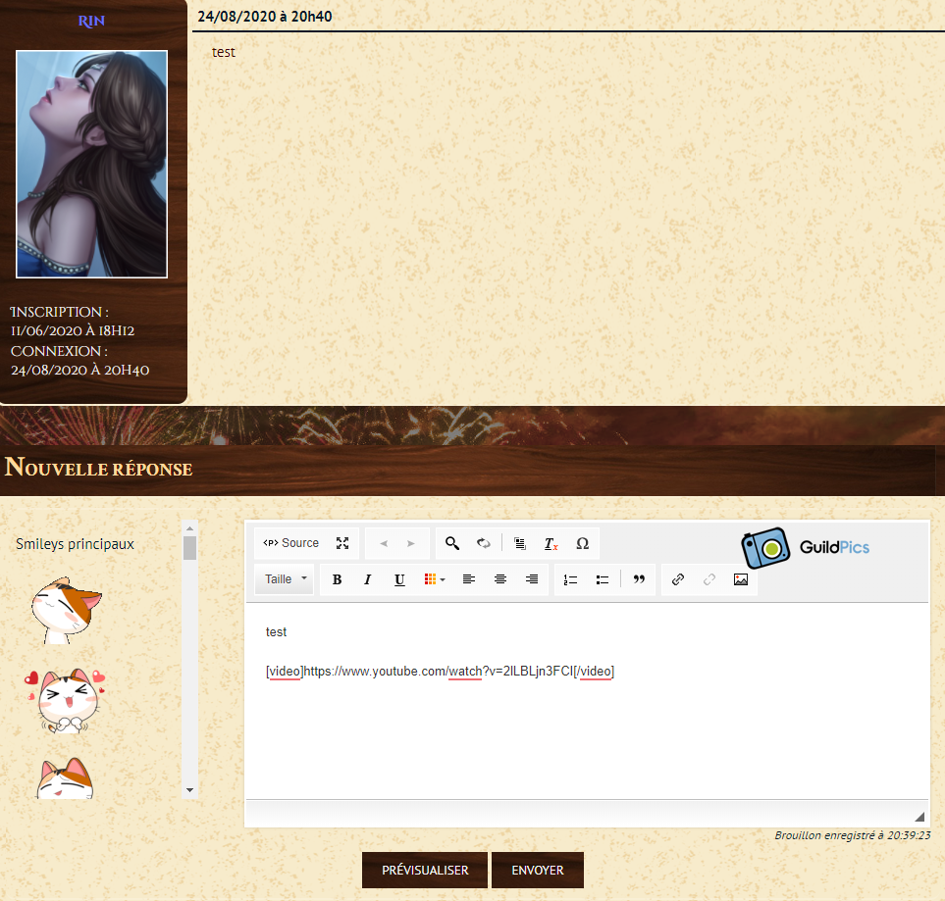Click Rin's avatar image
The height and width of the screenshot is (901, 945).
pyautogui.click(x=91, y=164)
